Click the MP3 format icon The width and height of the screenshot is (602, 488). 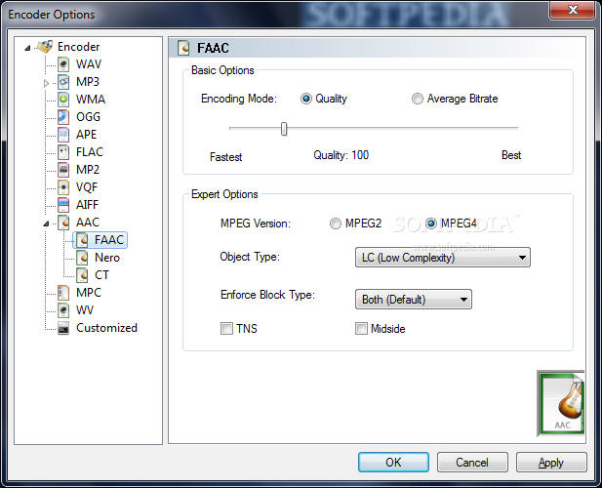63,82
